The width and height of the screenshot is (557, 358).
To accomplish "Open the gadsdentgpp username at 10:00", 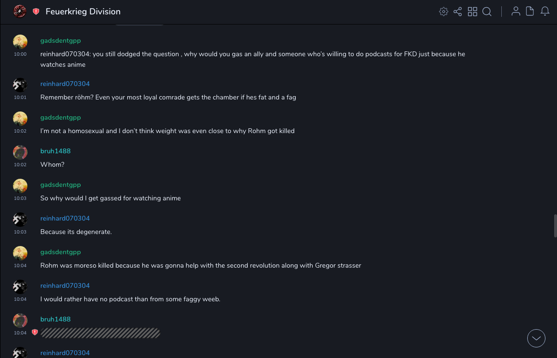I will (x=61, y=41).
